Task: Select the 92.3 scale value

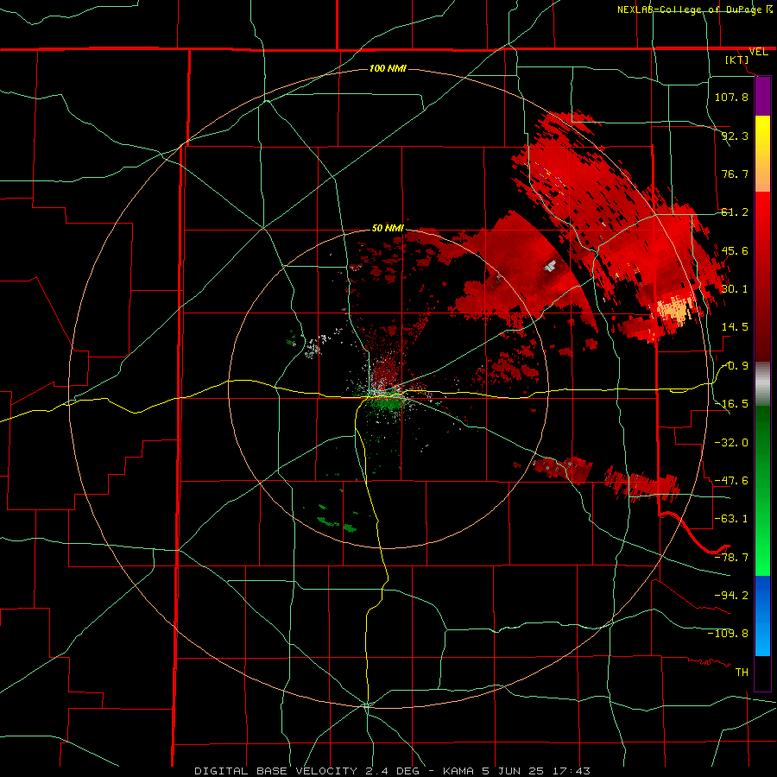Action: pos(735,136)
